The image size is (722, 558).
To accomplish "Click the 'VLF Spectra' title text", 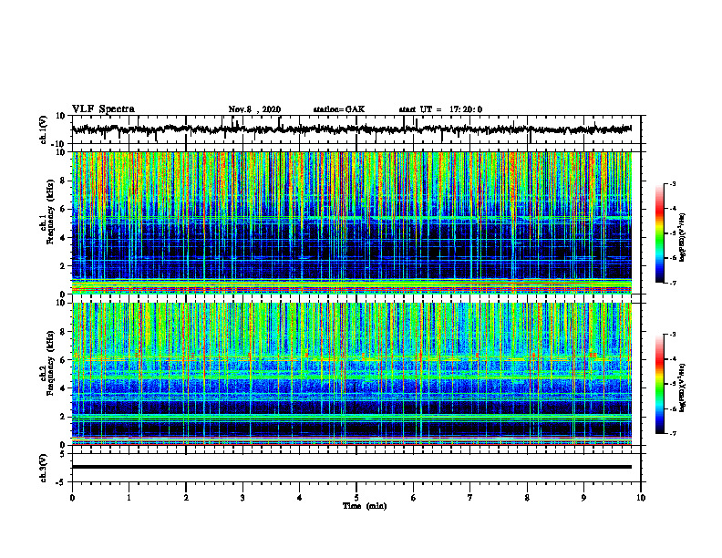I will tap(103, 109).
